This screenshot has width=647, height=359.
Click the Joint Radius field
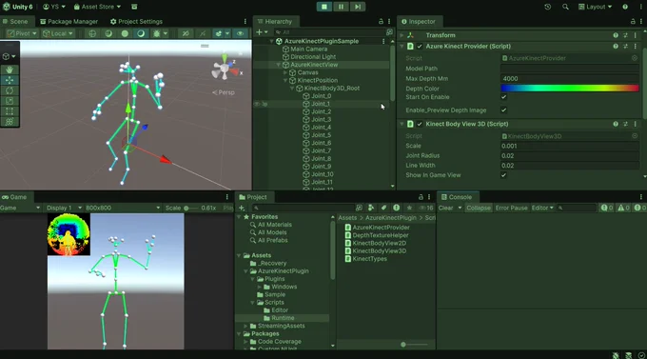pos(570,156)
